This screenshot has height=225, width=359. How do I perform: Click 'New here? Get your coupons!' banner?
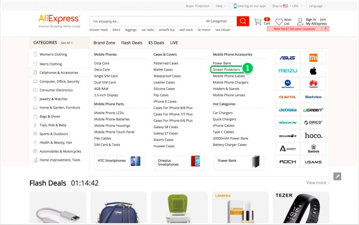[x=298, y=29]
